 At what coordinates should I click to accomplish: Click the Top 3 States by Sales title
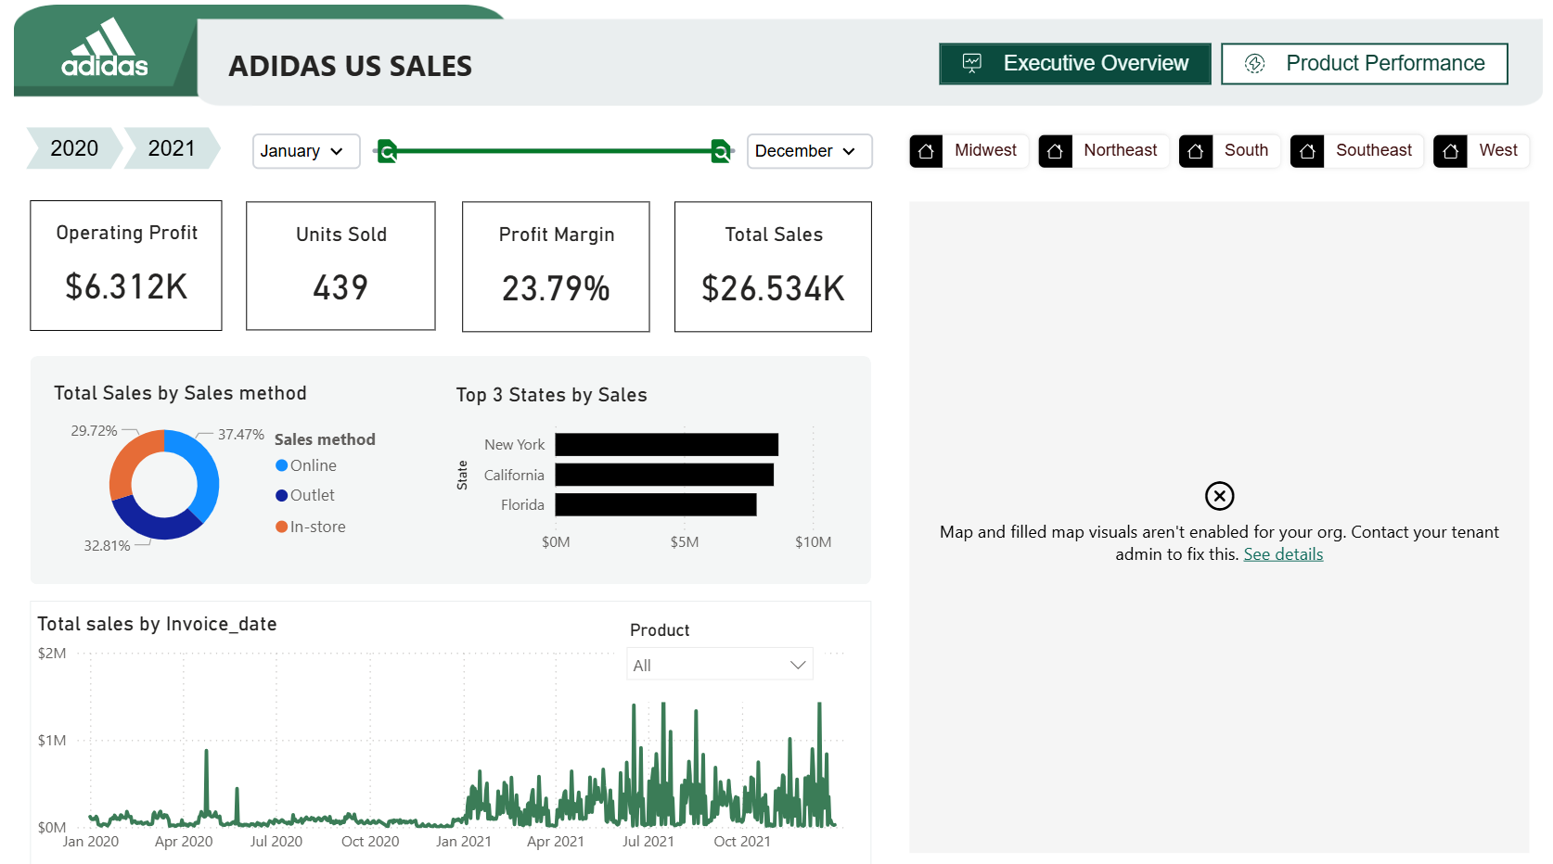[x=551, y=395]
